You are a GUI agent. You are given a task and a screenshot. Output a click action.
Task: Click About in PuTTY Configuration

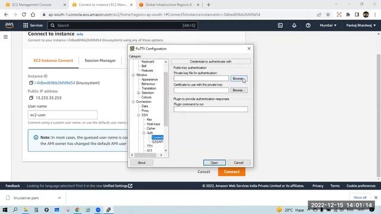(x=142, y=162)
